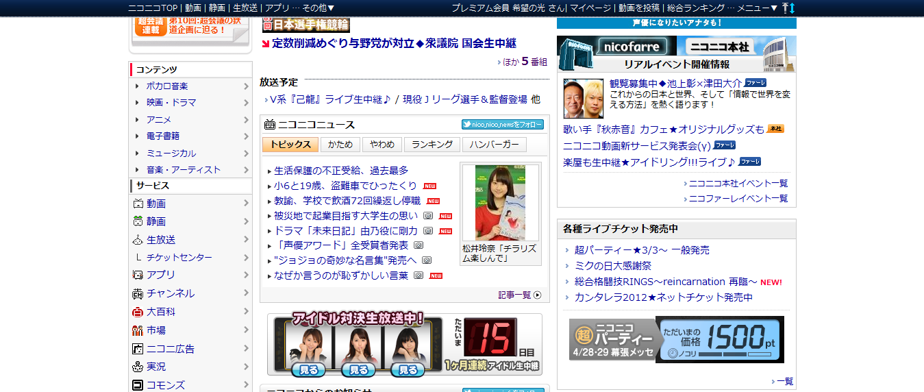Open the 動画 video service icon

[x=138, y=204]
